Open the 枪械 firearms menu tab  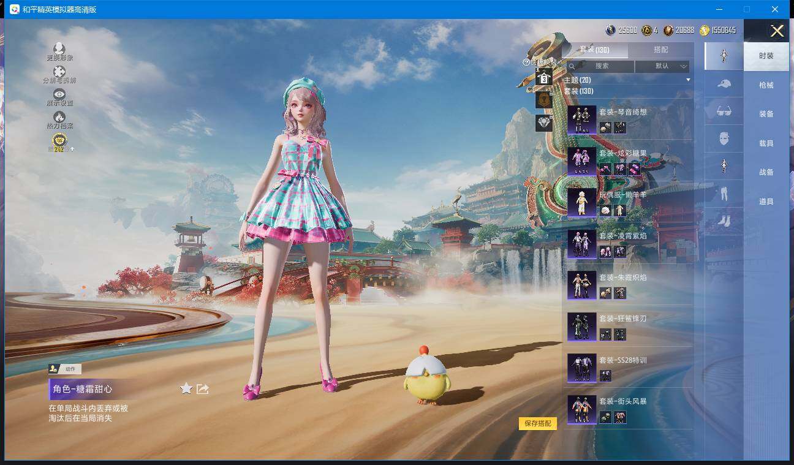click(x=766, y=85)
